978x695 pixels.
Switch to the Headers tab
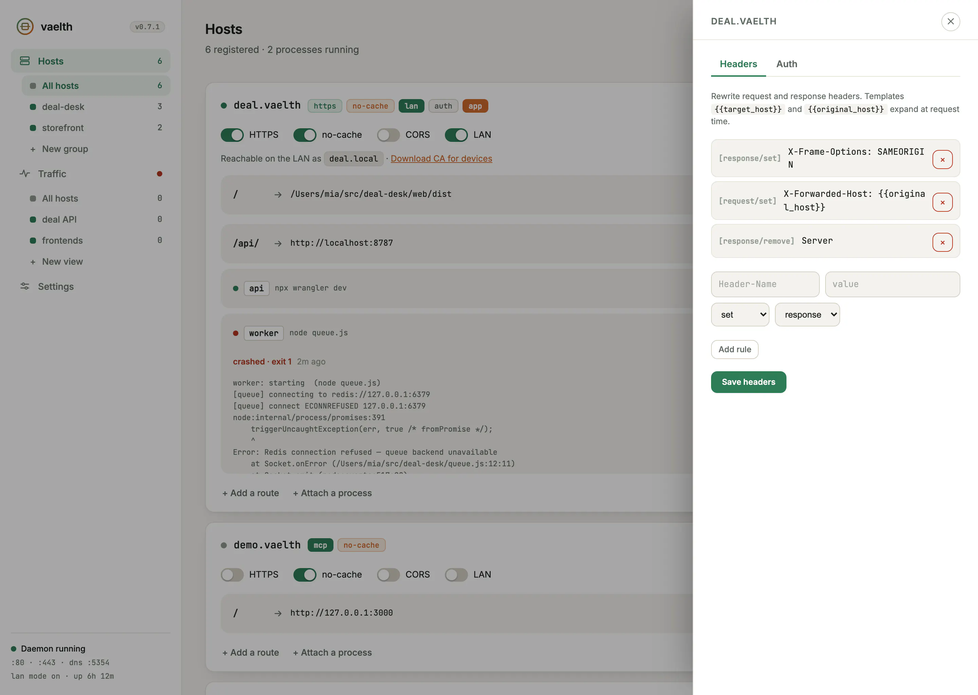tap(738, 64)
